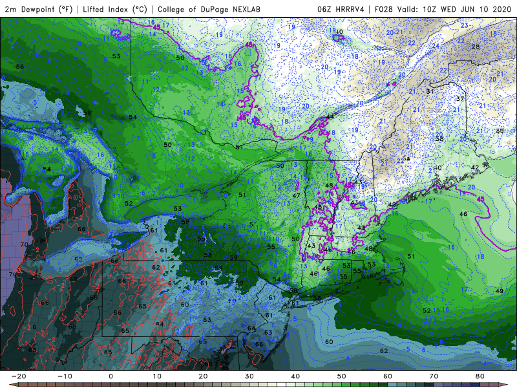Click the -10 label on the color scale
This screenshot has height=388, width=517.
click(65, 376)
